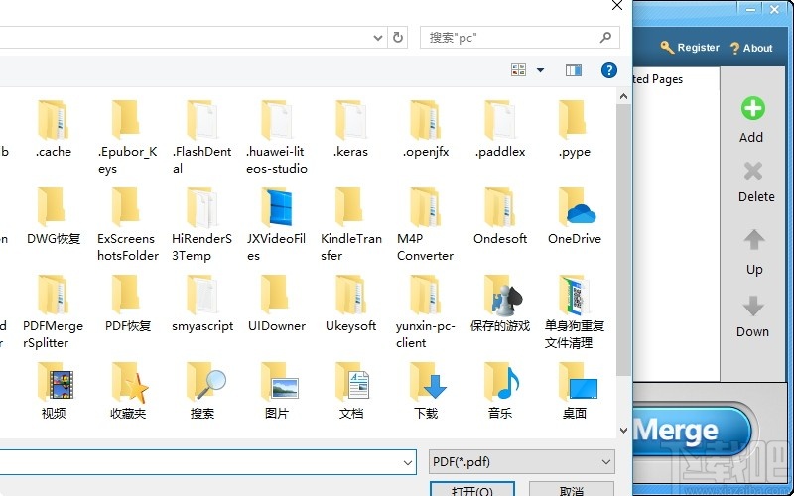Select the 音乐 folder

point(500,391)
